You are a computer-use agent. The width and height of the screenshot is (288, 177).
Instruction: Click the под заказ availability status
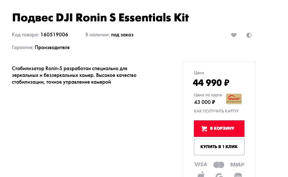click(x=122, y=35)
